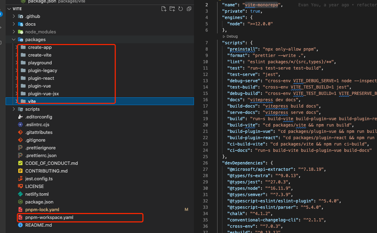Click the CODE_OF_CONDUCT.md file icon
Screen dimensions: 377x233
[x=20, y=163]
